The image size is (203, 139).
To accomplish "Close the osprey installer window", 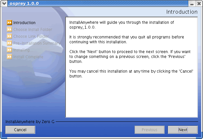I will click(199, 3).
